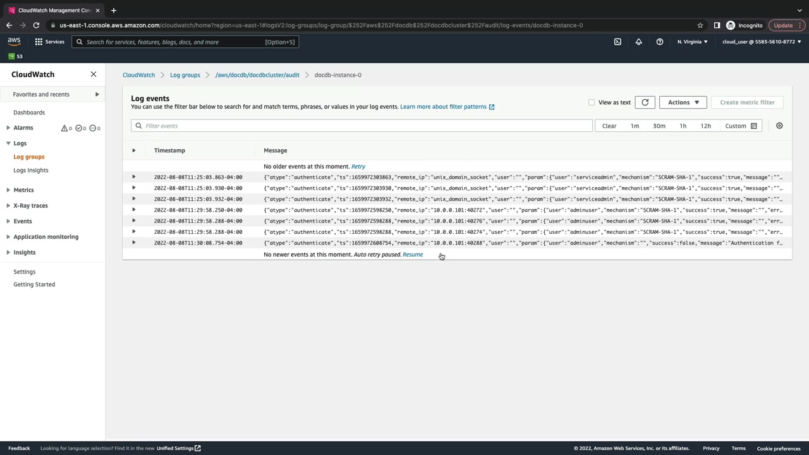Open Unified Settings link
The width and height of the screenshot is (809, 455).
click(179, 449)
